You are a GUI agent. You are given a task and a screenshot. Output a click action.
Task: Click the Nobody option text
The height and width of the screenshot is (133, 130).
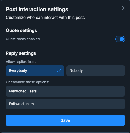pyautogui.click(x=76, y=71)
